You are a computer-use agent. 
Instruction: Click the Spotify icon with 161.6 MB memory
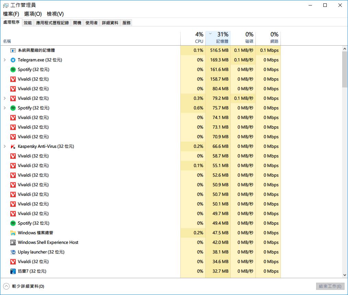(x=13, y=70)
